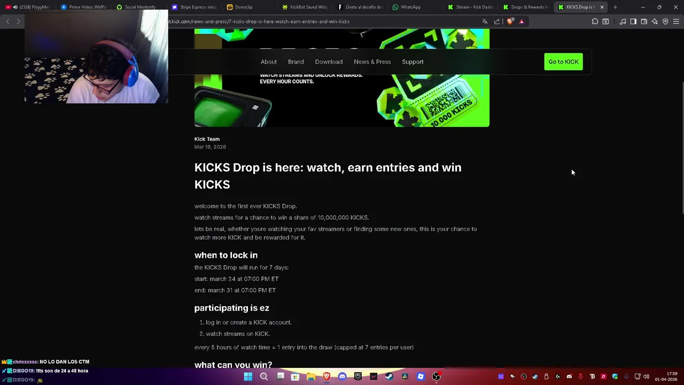Switch to the Prime Video tab
684x385 pixels.
83,7
